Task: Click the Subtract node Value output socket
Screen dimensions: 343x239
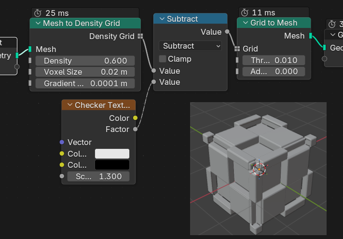Action: 227,32
